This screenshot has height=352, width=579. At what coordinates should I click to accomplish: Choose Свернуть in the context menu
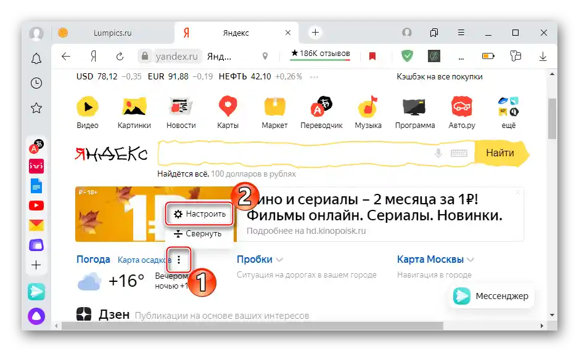(198, 234)
